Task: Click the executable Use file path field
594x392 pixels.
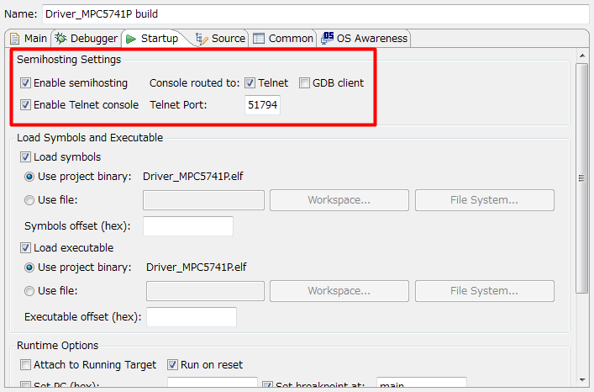Action: 205,291
